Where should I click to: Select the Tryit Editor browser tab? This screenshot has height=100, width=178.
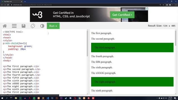[x=11, y=2]
